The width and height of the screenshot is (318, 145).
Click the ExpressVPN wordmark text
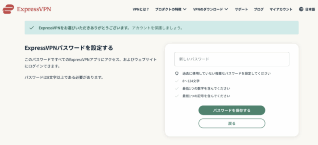coord(34,9)
